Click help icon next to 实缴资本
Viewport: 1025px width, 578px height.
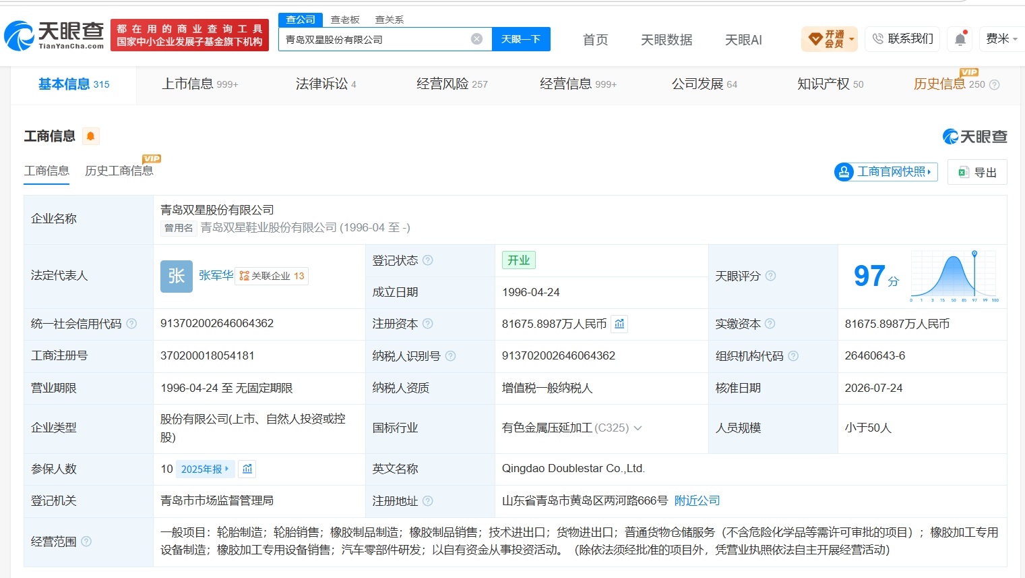[770, 324]
